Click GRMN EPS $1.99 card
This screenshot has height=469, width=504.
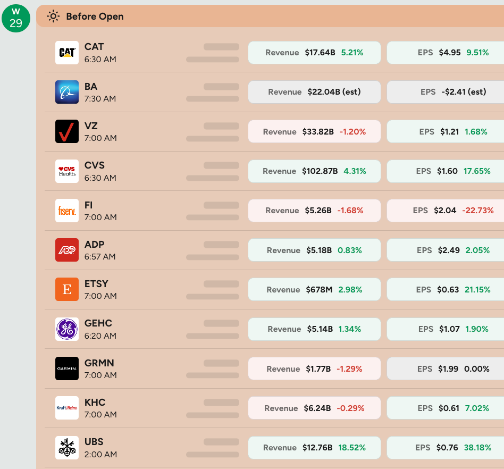446,368
